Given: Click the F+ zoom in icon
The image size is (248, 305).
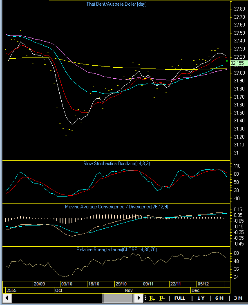Looking at the screenshot, I should pos(153,298).
